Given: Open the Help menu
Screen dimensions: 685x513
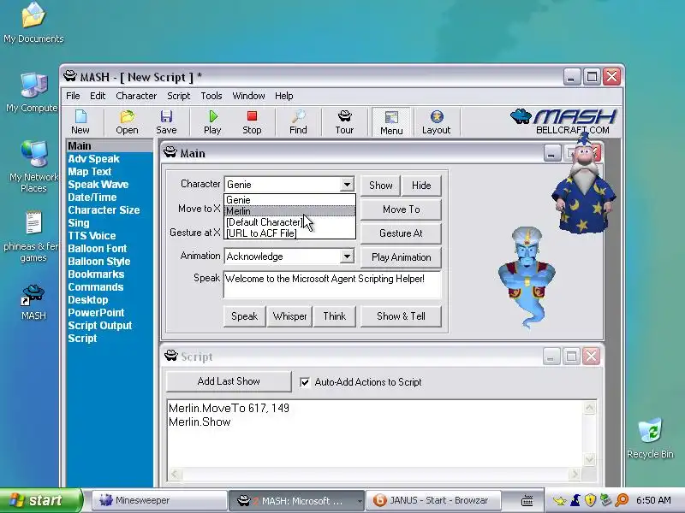Looking at the screenshot, I should point(284,96).
